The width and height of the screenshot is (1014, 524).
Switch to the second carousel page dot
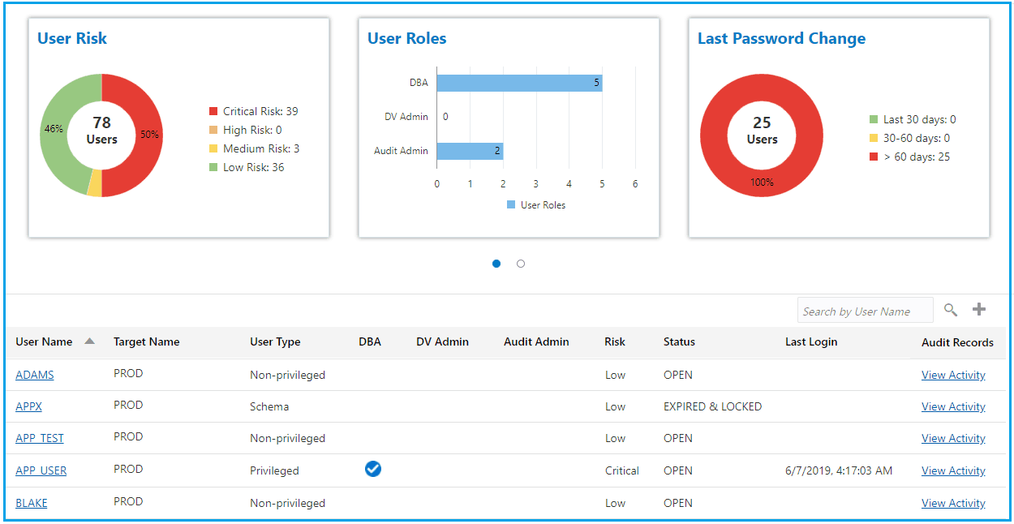pyautogui.click(x=521, y=264)
